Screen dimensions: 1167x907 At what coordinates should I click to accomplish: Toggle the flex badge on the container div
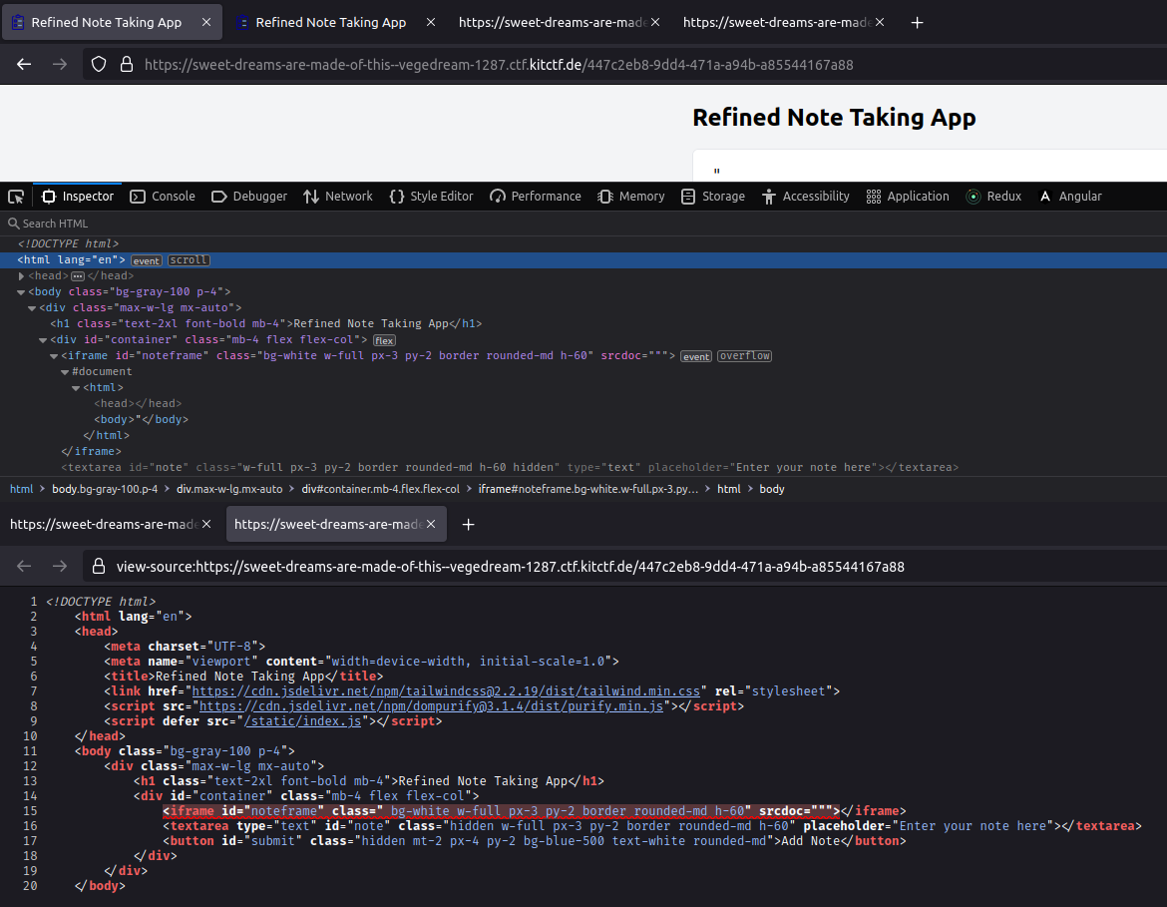[x=384, y=339]
